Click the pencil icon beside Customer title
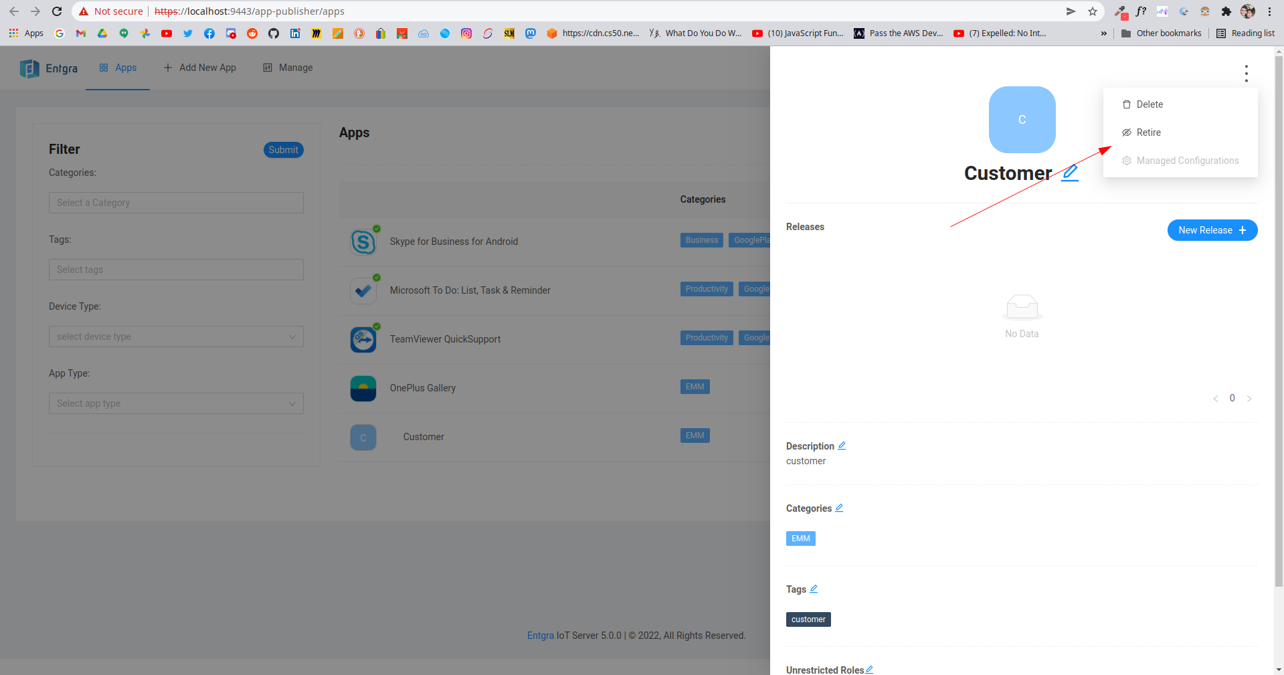The width and height of the screenshot is (1284, 675). 1069,173
